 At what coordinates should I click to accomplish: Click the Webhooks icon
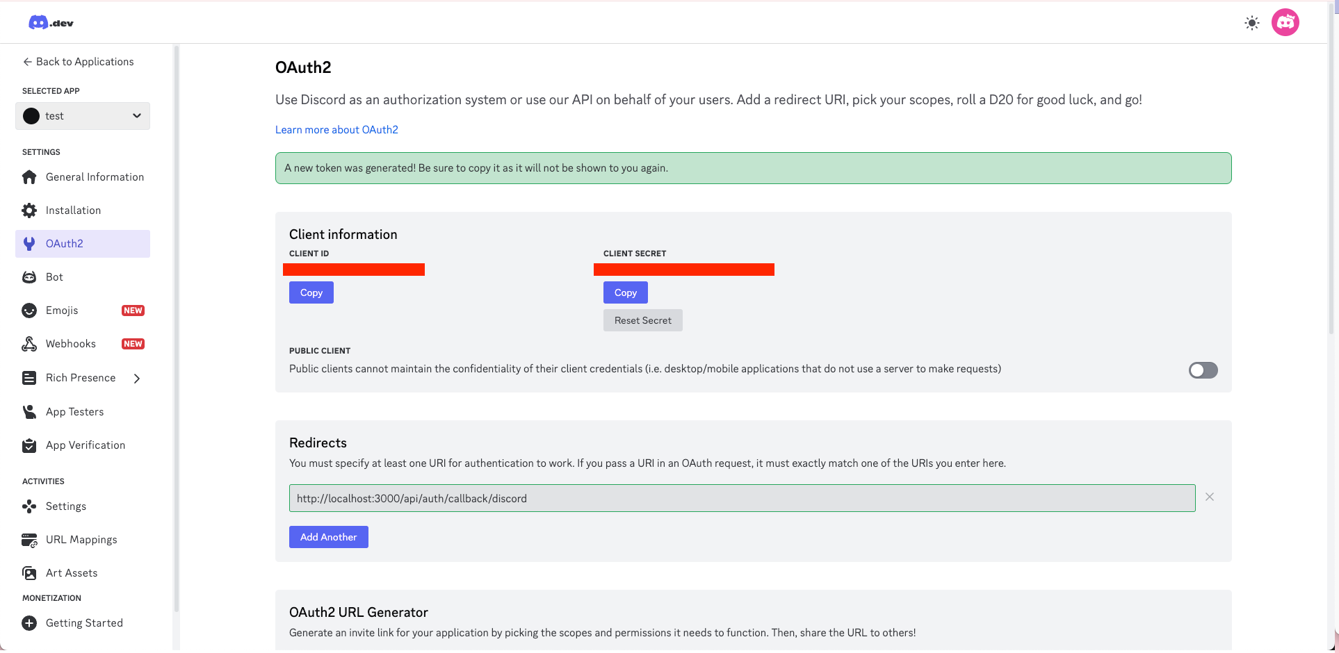tap(29, 344)
